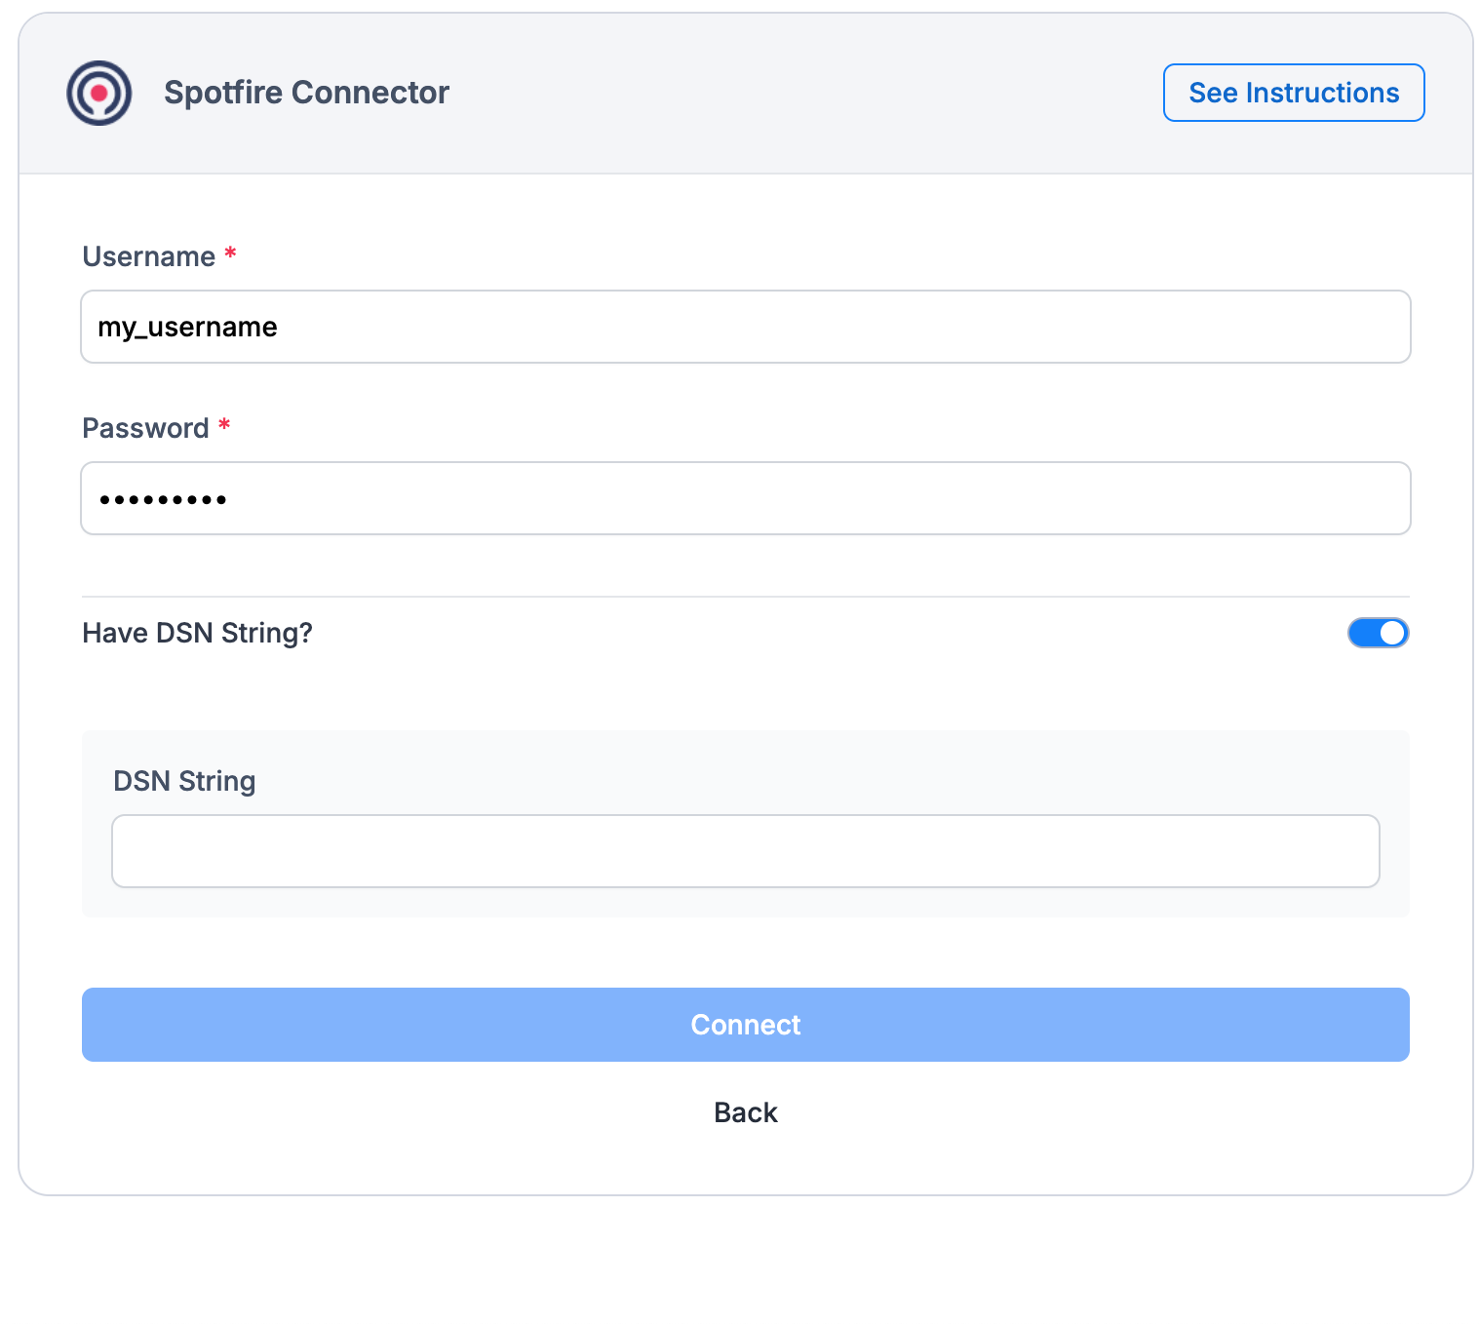
Task: Click the Spotfire Connector title text
Action: (x=306, y=93)
